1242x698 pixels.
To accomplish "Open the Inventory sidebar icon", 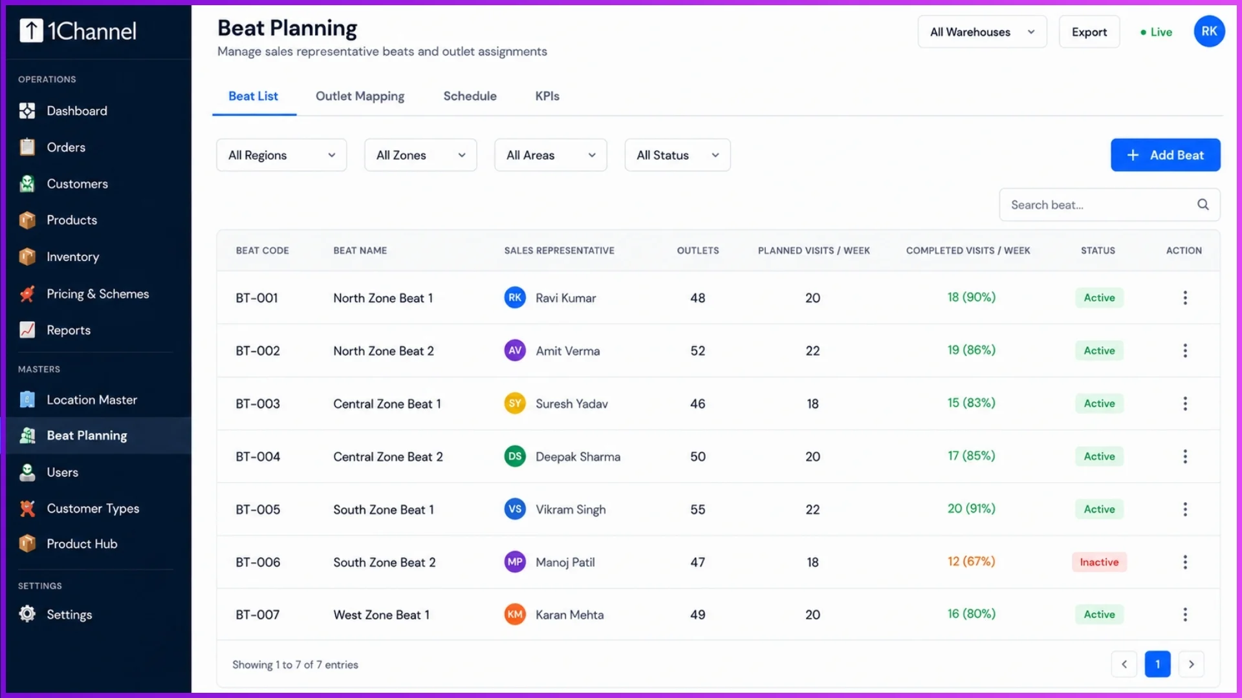I will coord(27,257).
